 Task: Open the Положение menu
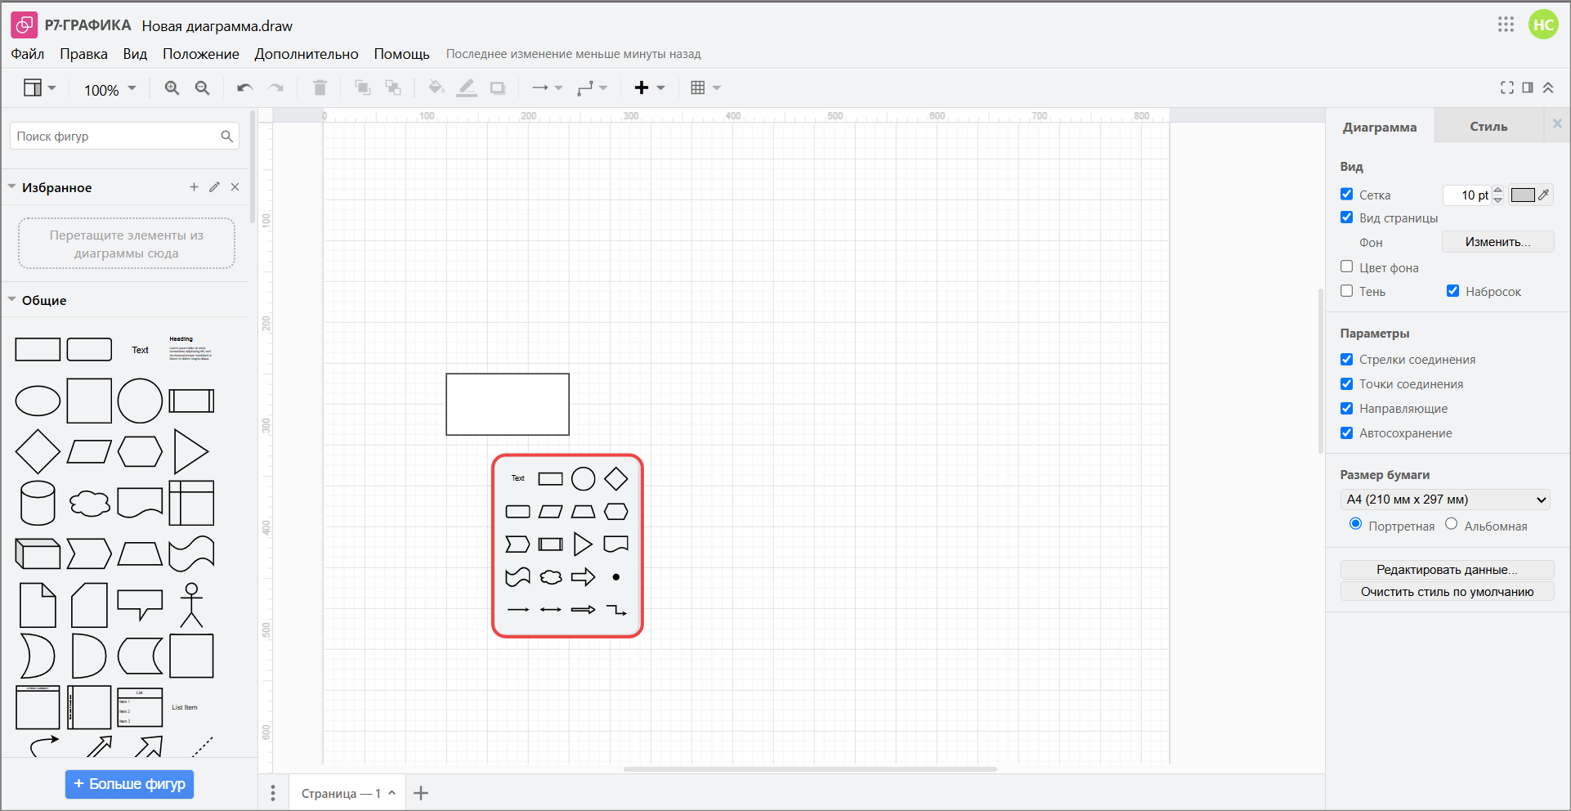click(201, 54)
